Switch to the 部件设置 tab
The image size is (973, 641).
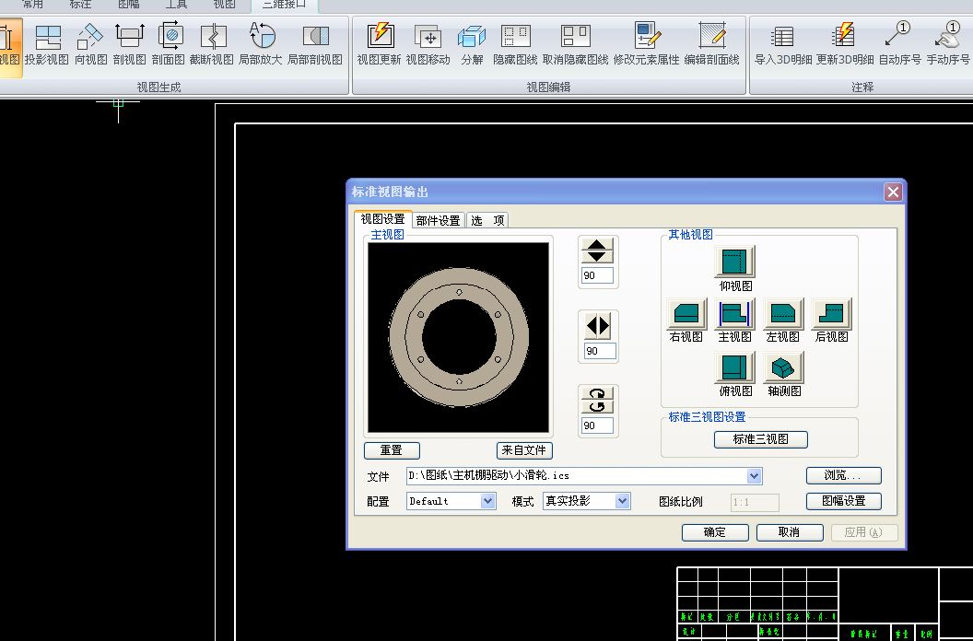[x=438, y=220]
